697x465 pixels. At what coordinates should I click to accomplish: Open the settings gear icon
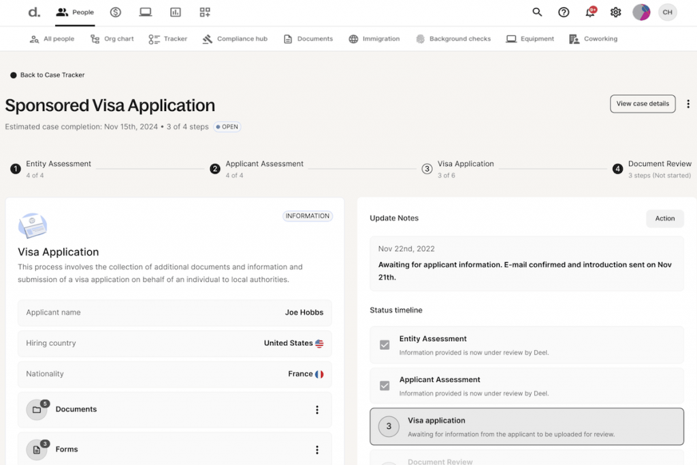pos(615,12)
